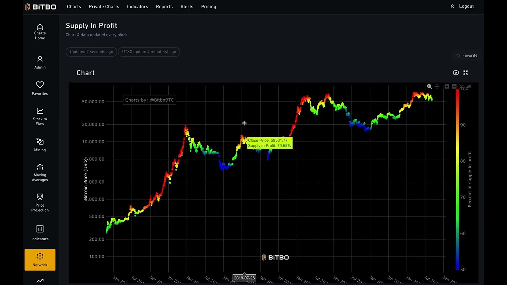Viewport: 507px width, 285px height.
Task: Select the chart pan tool
Action: 437,86
